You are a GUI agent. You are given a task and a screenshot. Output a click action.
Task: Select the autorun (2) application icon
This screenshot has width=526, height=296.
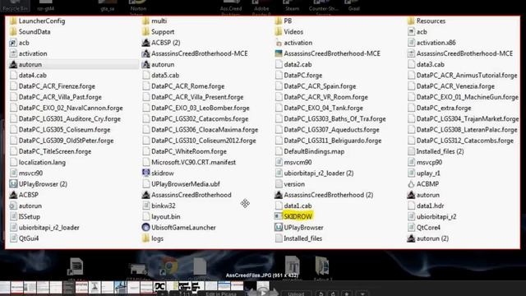[411, 238]
